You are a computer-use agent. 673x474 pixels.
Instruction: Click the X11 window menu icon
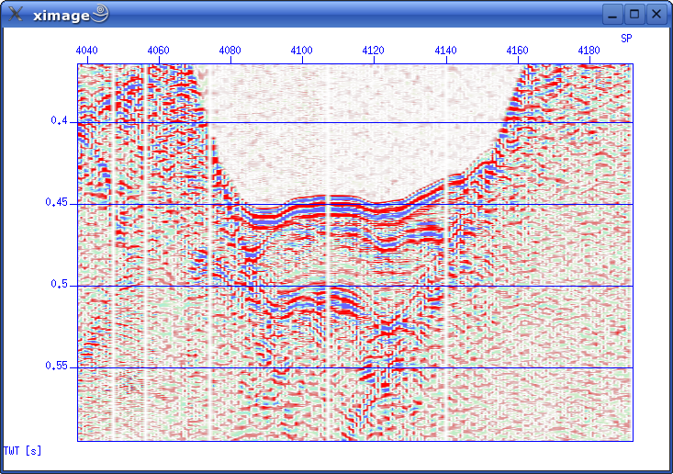click(16, 14)
